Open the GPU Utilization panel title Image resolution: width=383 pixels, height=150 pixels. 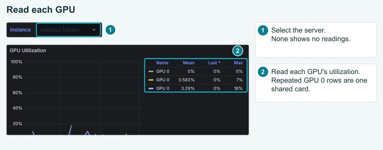28,50
